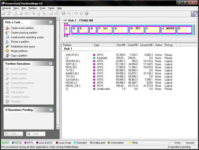Click the magnifier Check for Errors toolbar icon
Image resolution: width=199 pixels, height=150 pixels.
click(69, 13)
